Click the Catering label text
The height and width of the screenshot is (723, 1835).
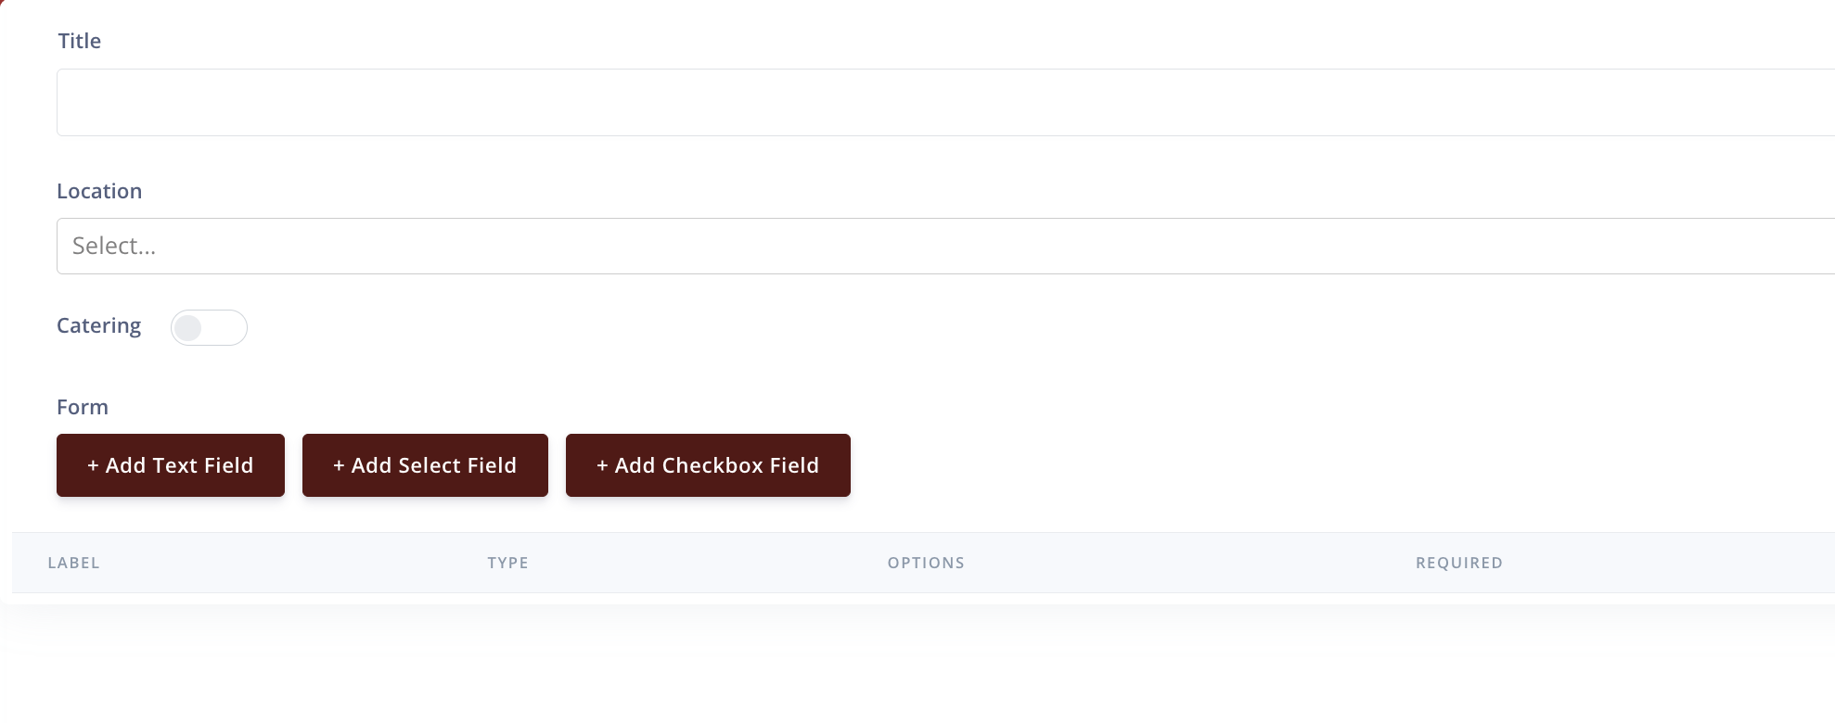[x=99, y=326]
